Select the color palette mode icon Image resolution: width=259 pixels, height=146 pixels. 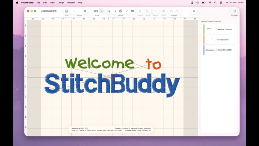[121, 11]
